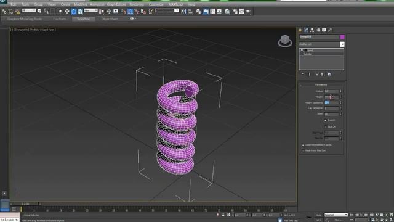This screenshot has height=222, width=394.
Task: Switch to the Freeform ribbon tab
Action: (60, 18)
